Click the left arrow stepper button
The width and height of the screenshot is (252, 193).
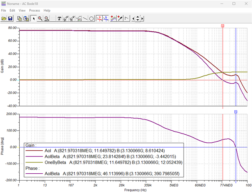[133, 18]
